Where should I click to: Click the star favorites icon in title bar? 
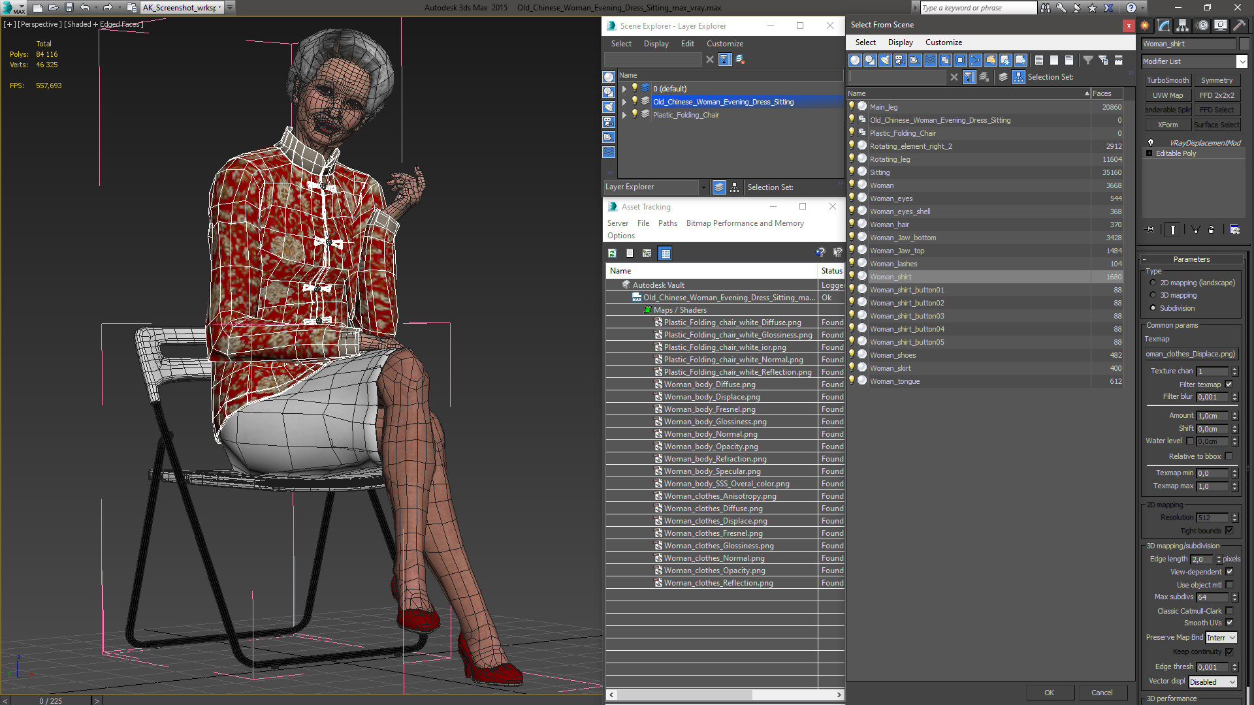pyautogui.click(x=1093, y=8)
